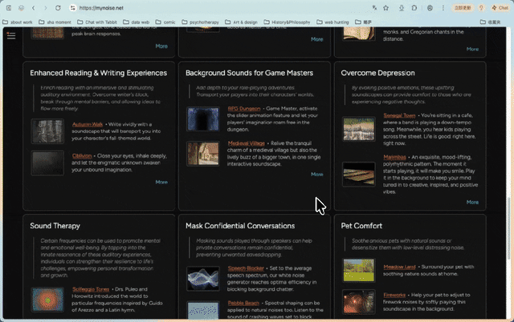Open the Fireworks soundscape link
The height and width of the screenshot is (322, 514).
coord(394,295)
